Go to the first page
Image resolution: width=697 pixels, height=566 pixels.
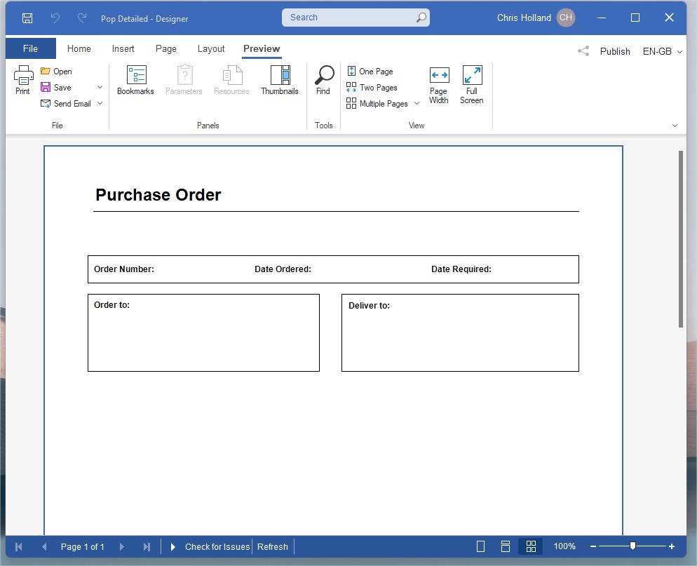pyautogui.click(x=19, y=546)
